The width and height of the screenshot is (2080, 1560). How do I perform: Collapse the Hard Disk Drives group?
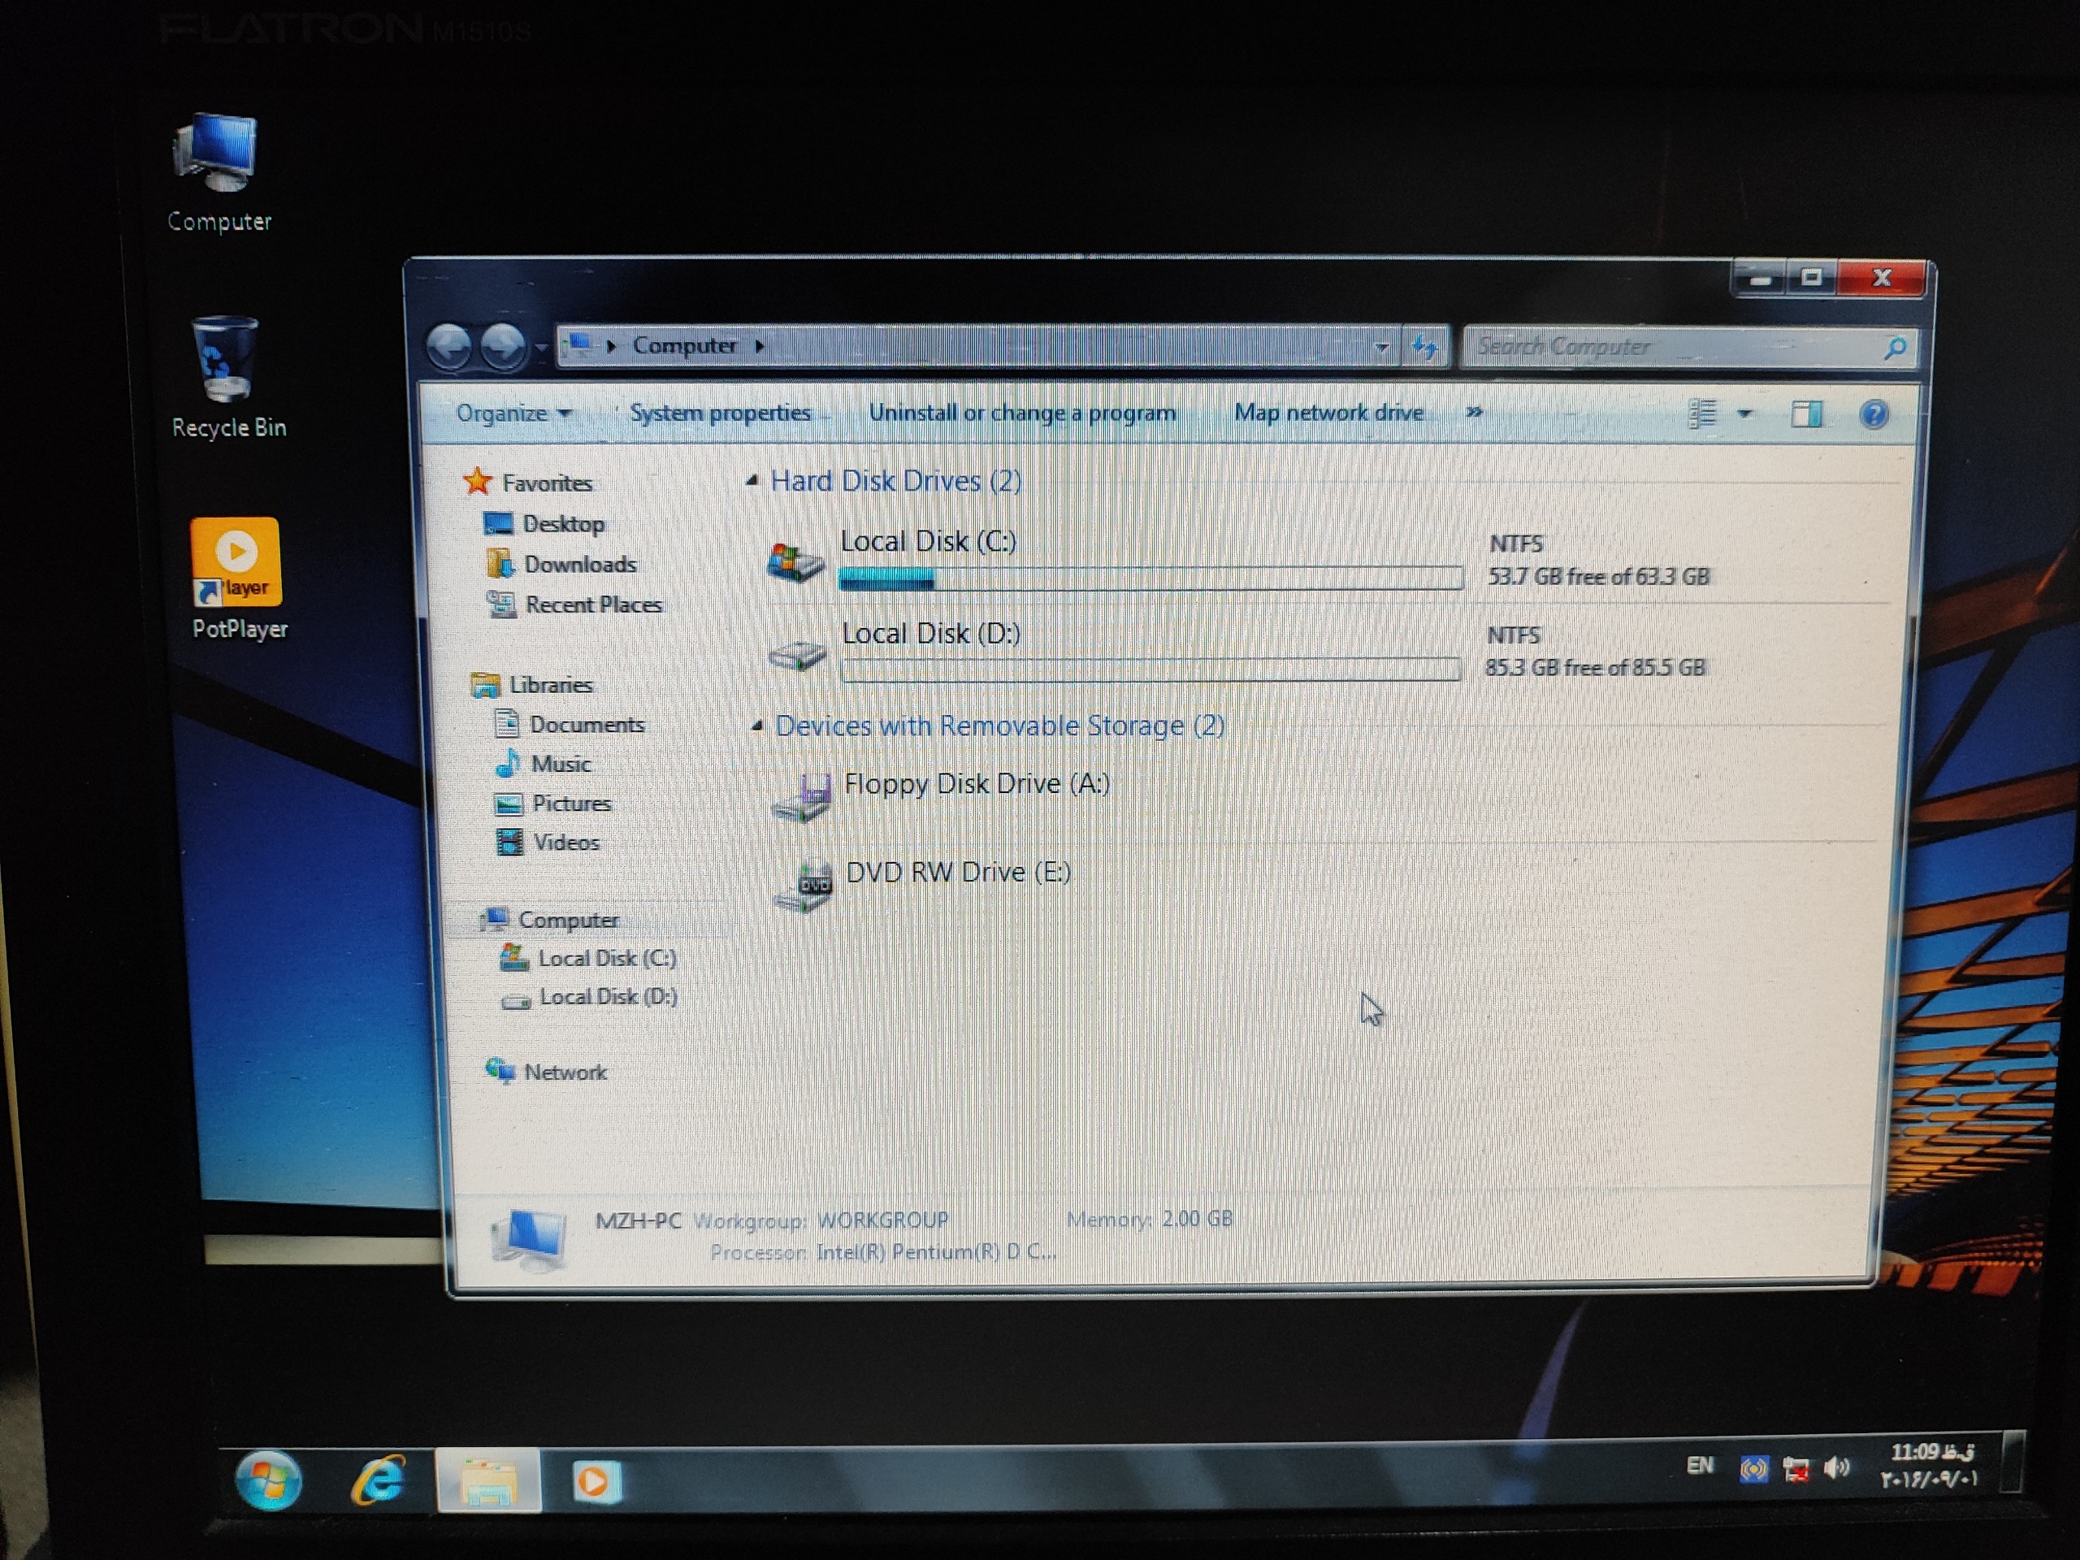click(x=752, y=482)
